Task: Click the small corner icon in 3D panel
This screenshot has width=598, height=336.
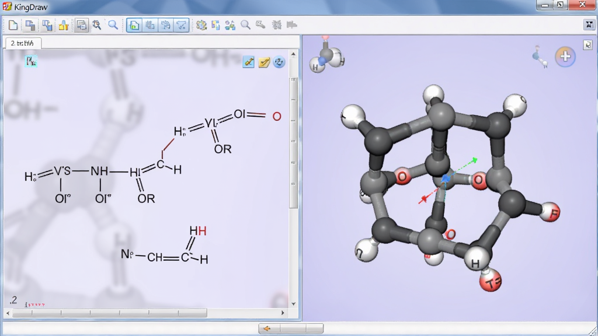Action: 587,45
